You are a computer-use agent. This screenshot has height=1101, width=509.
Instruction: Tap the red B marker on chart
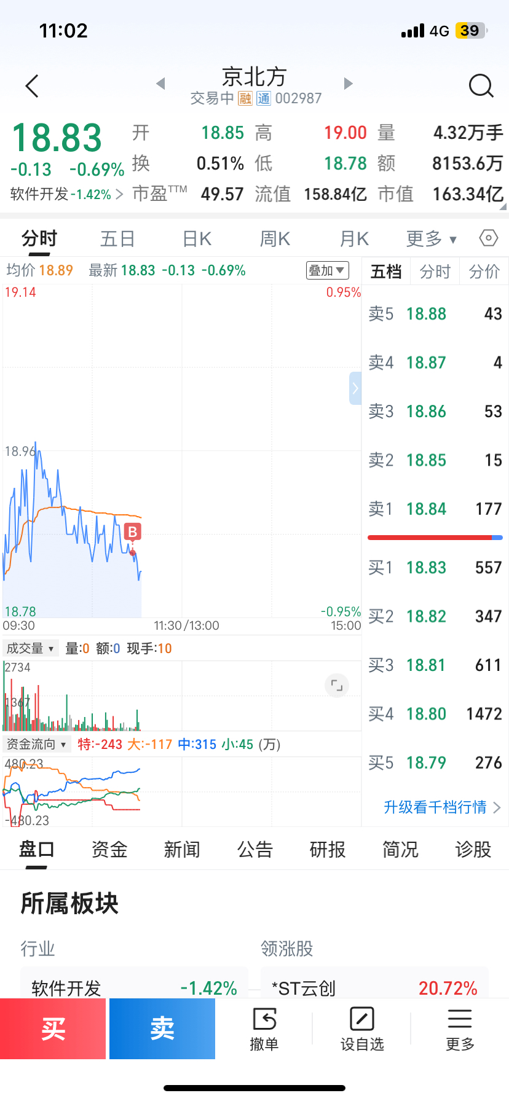pos(132,531)
